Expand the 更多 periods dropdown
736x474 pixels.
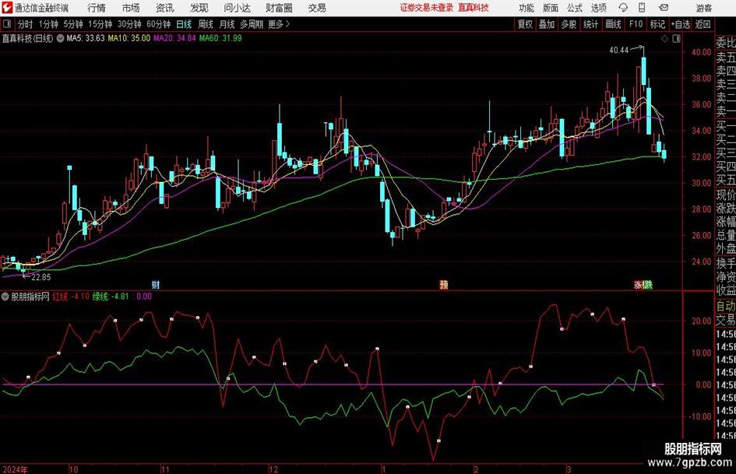[279, 24]
